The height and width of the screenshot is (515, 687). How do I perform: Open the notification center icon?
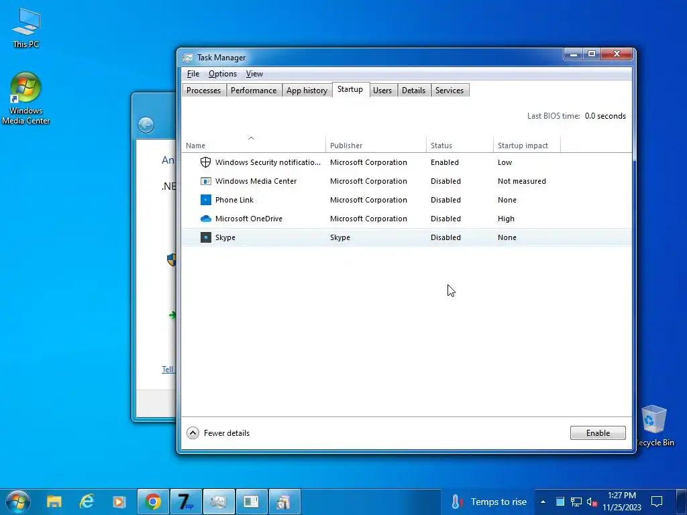tap(657, 502)
